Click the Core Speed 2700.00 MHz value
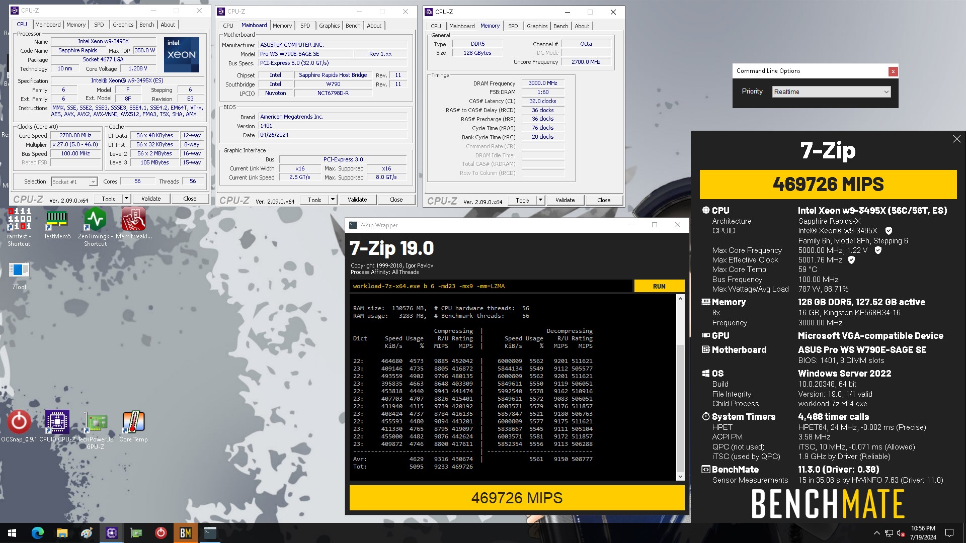This screenshot has width=966, height=543. 75,135
